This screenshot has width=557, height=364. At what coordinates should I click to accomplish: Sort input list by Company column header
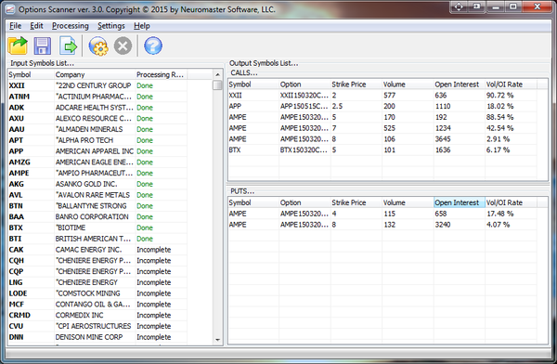coord(95,74)
